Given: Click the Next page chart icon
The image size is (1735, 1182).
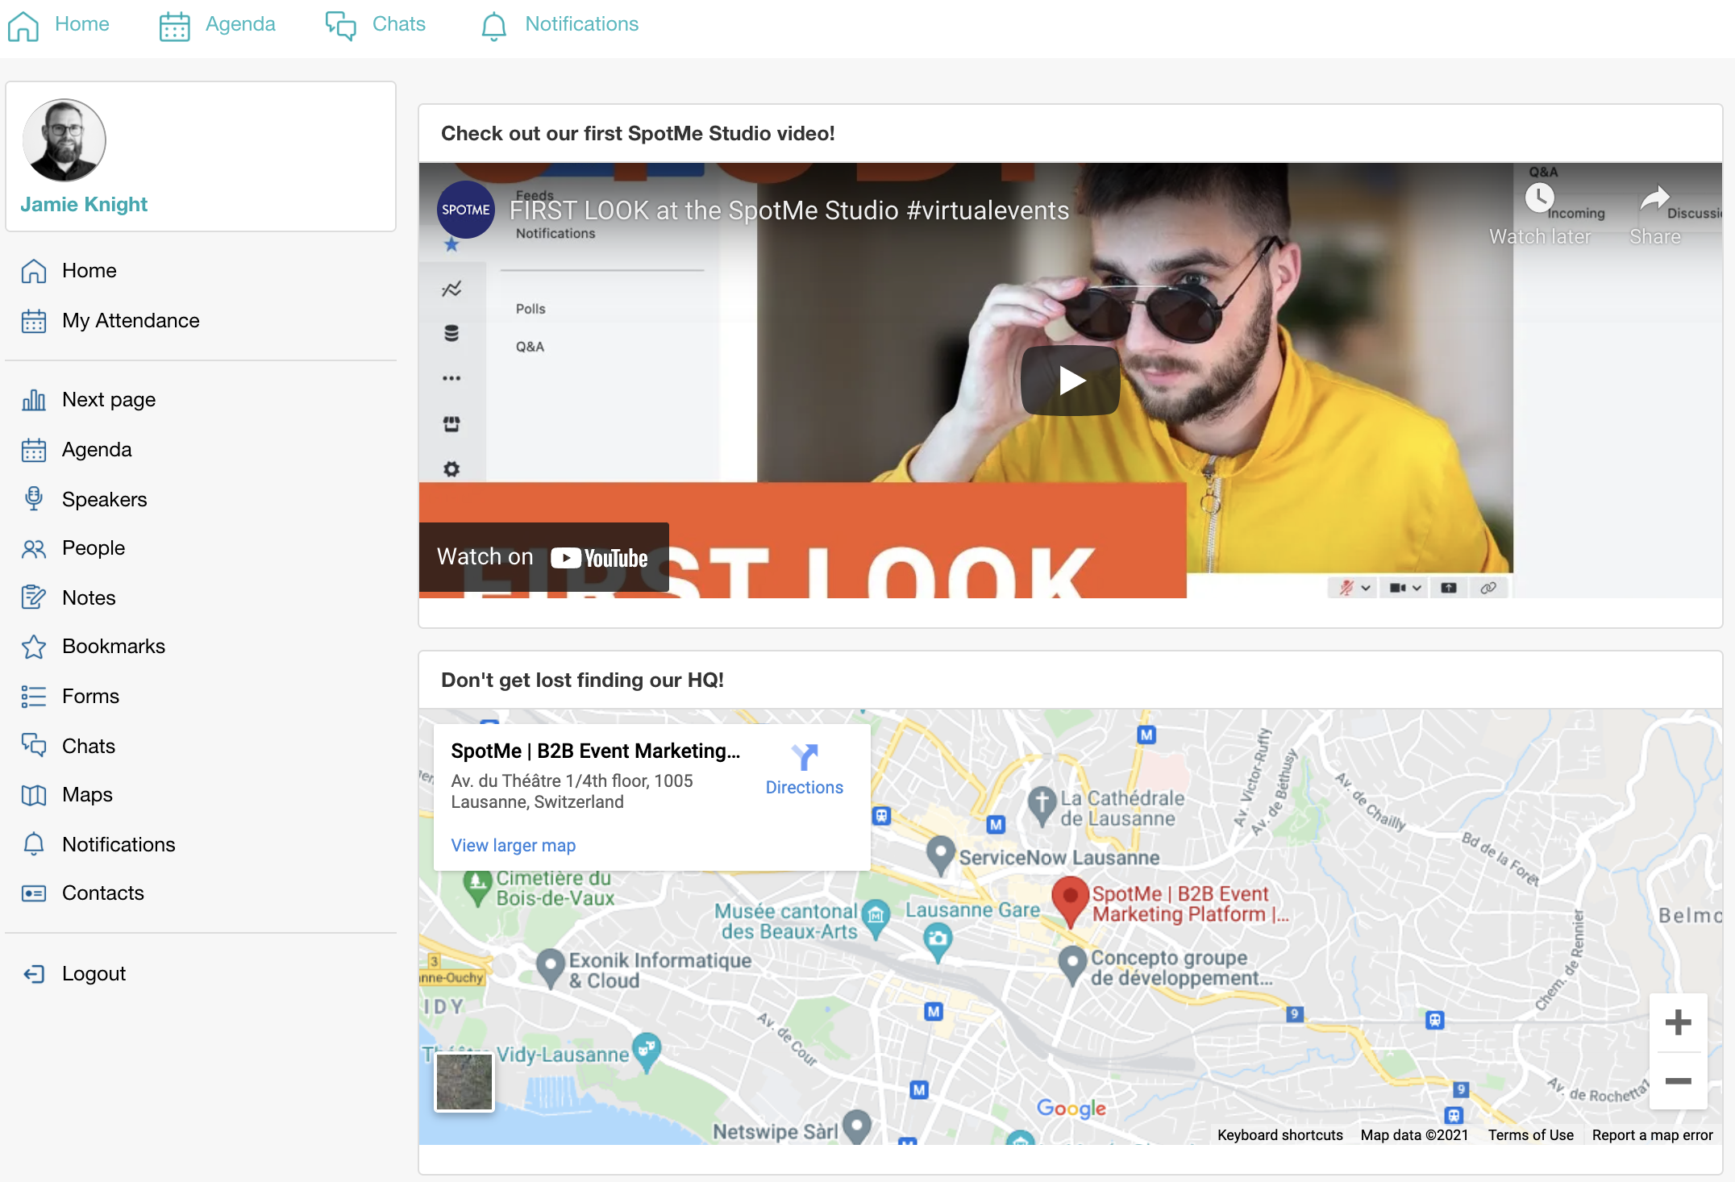Looking at the screenshot, I should click(x=34, y=400).
